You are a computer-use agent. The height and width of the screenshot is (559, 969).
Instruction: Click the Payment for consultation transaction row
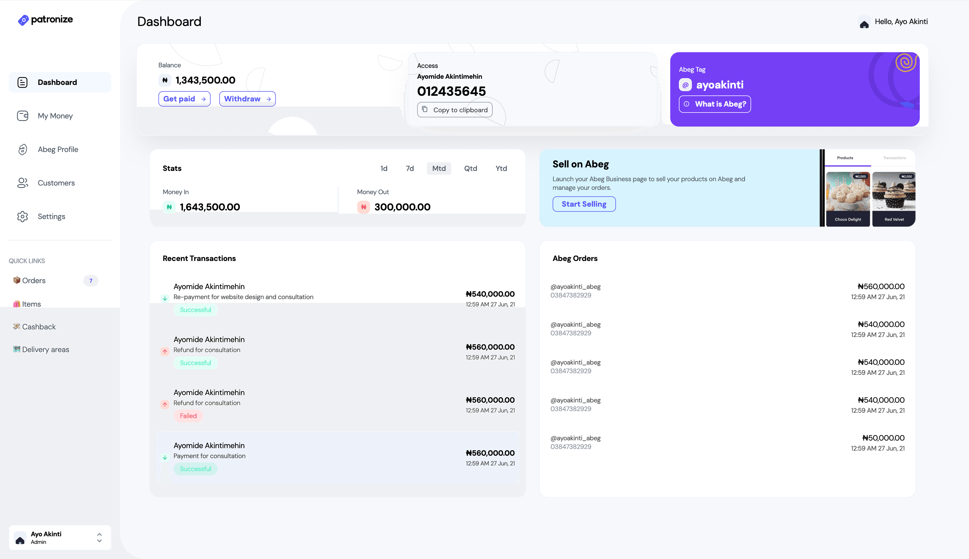[x=337, y=457]
